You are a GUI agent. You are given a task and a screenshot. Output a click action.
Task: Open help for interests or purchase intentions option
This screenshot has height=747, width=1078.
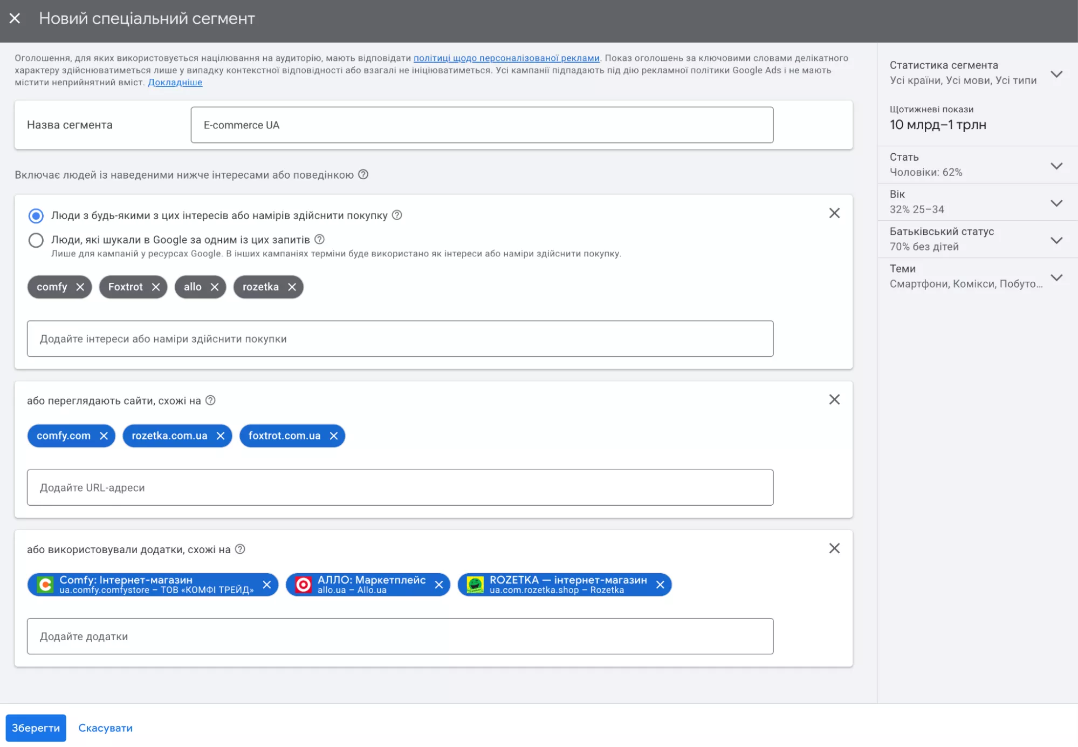pyautogui.click(x=397, y=215)
